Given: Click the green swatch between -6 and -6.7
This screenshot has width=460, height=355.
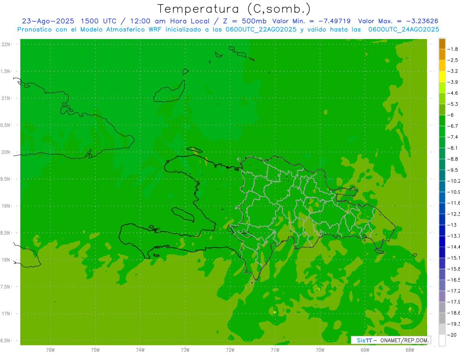Looking at the screenshot, I should [442, 121].
